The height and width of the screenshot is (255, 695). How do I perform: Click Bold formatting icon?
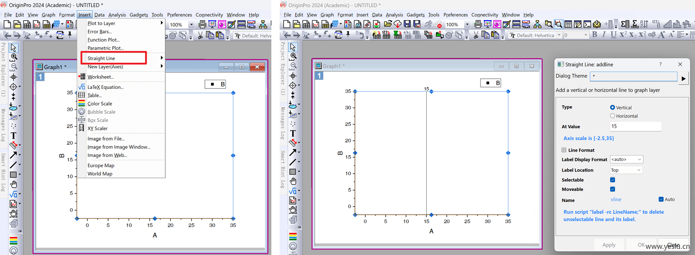tap(594, 35)
